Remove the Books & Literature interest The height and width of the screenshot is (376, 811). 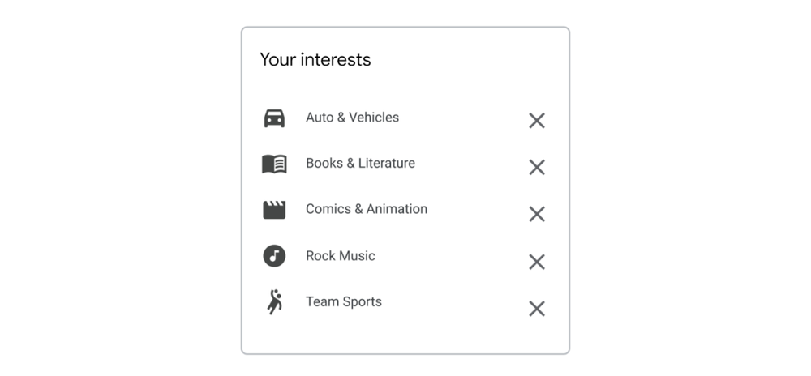click(x=537, y=167)
